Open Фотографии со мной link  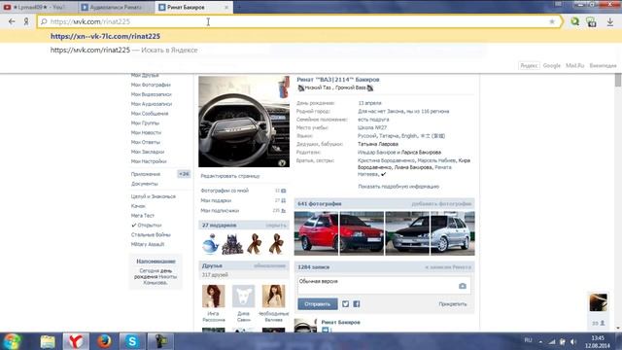point(225,191)
